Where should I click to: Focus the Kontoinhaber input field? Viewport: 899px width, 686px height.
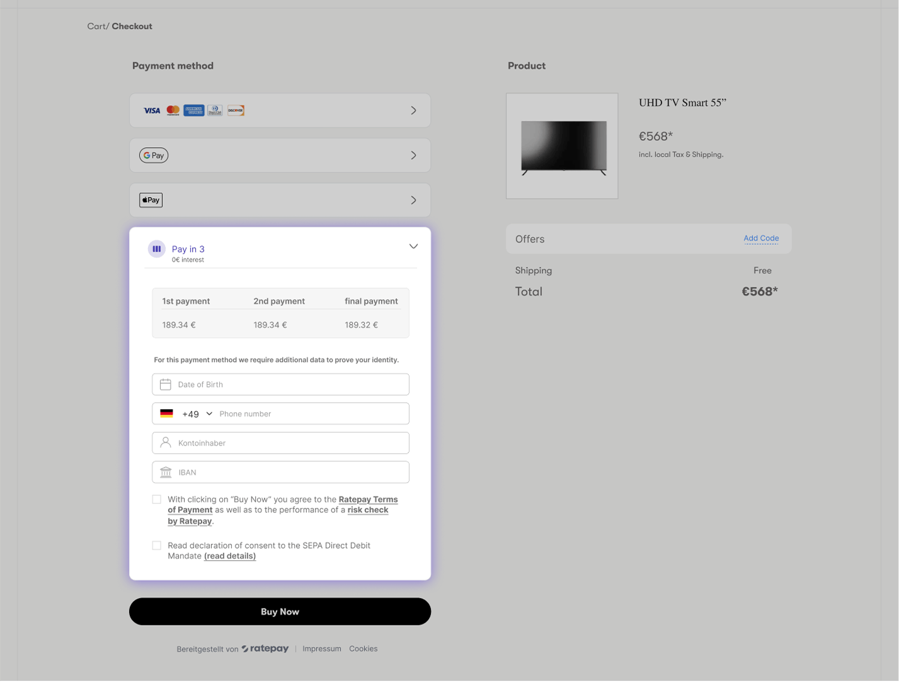[x=280, y=443]
